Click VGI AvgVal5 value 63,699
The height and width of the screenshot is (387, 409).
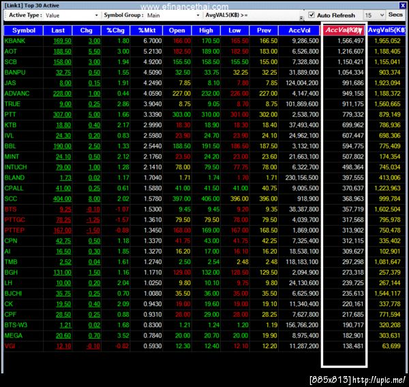(391, 346)
